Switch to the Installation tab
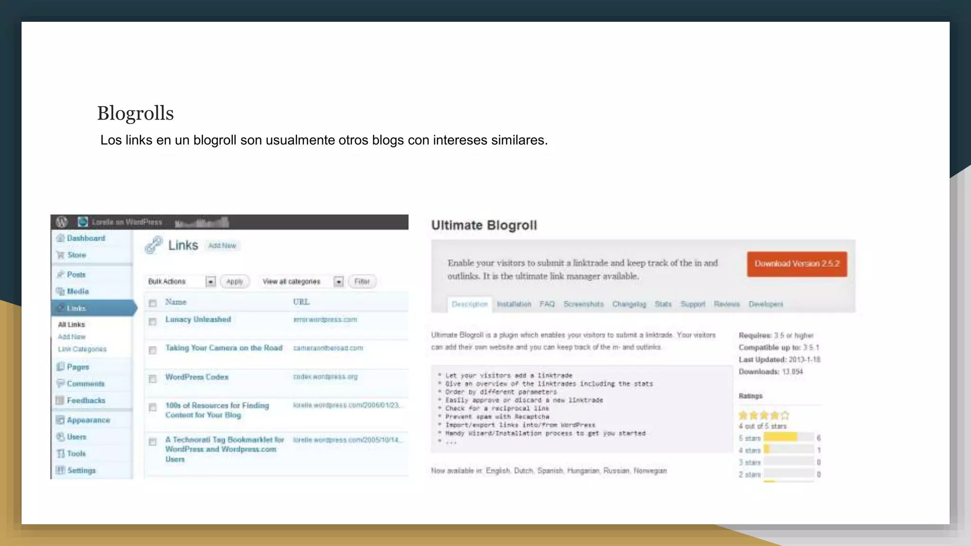 click(x=514, y=304)
